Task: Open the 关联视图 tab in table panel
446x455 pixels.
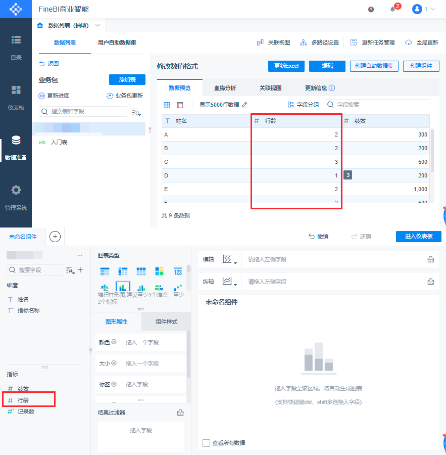Action: point(271,88)
